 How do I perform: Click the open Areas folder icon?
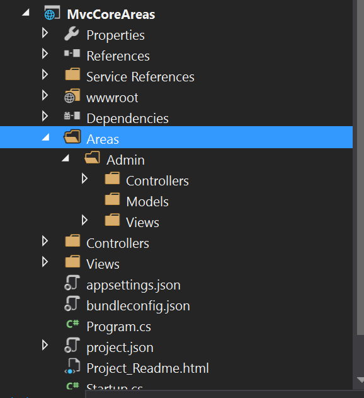click(72, 137)
